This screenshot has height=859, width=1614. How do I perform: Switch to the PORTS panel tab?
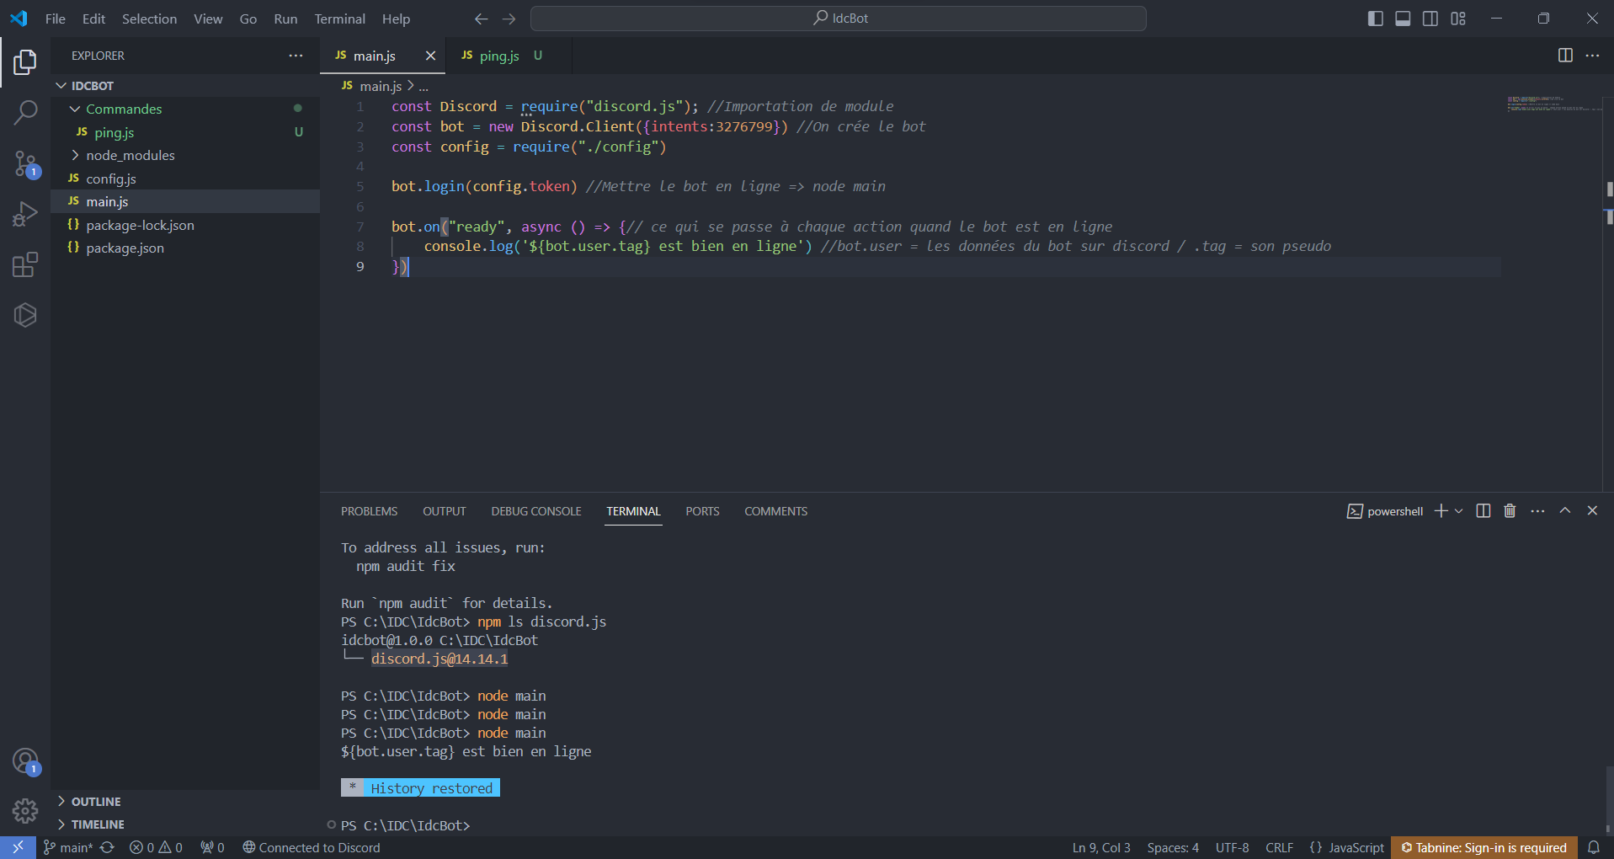702,511
